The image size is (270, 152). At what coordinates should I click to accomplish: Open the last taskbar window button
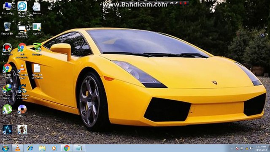[x=79, y=148]
